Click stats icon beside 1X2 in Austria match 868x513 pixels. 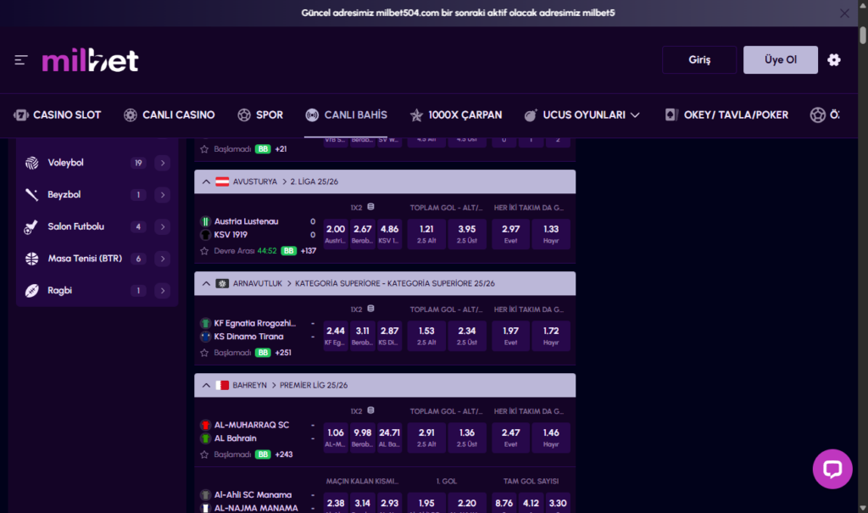coord(371,207)
